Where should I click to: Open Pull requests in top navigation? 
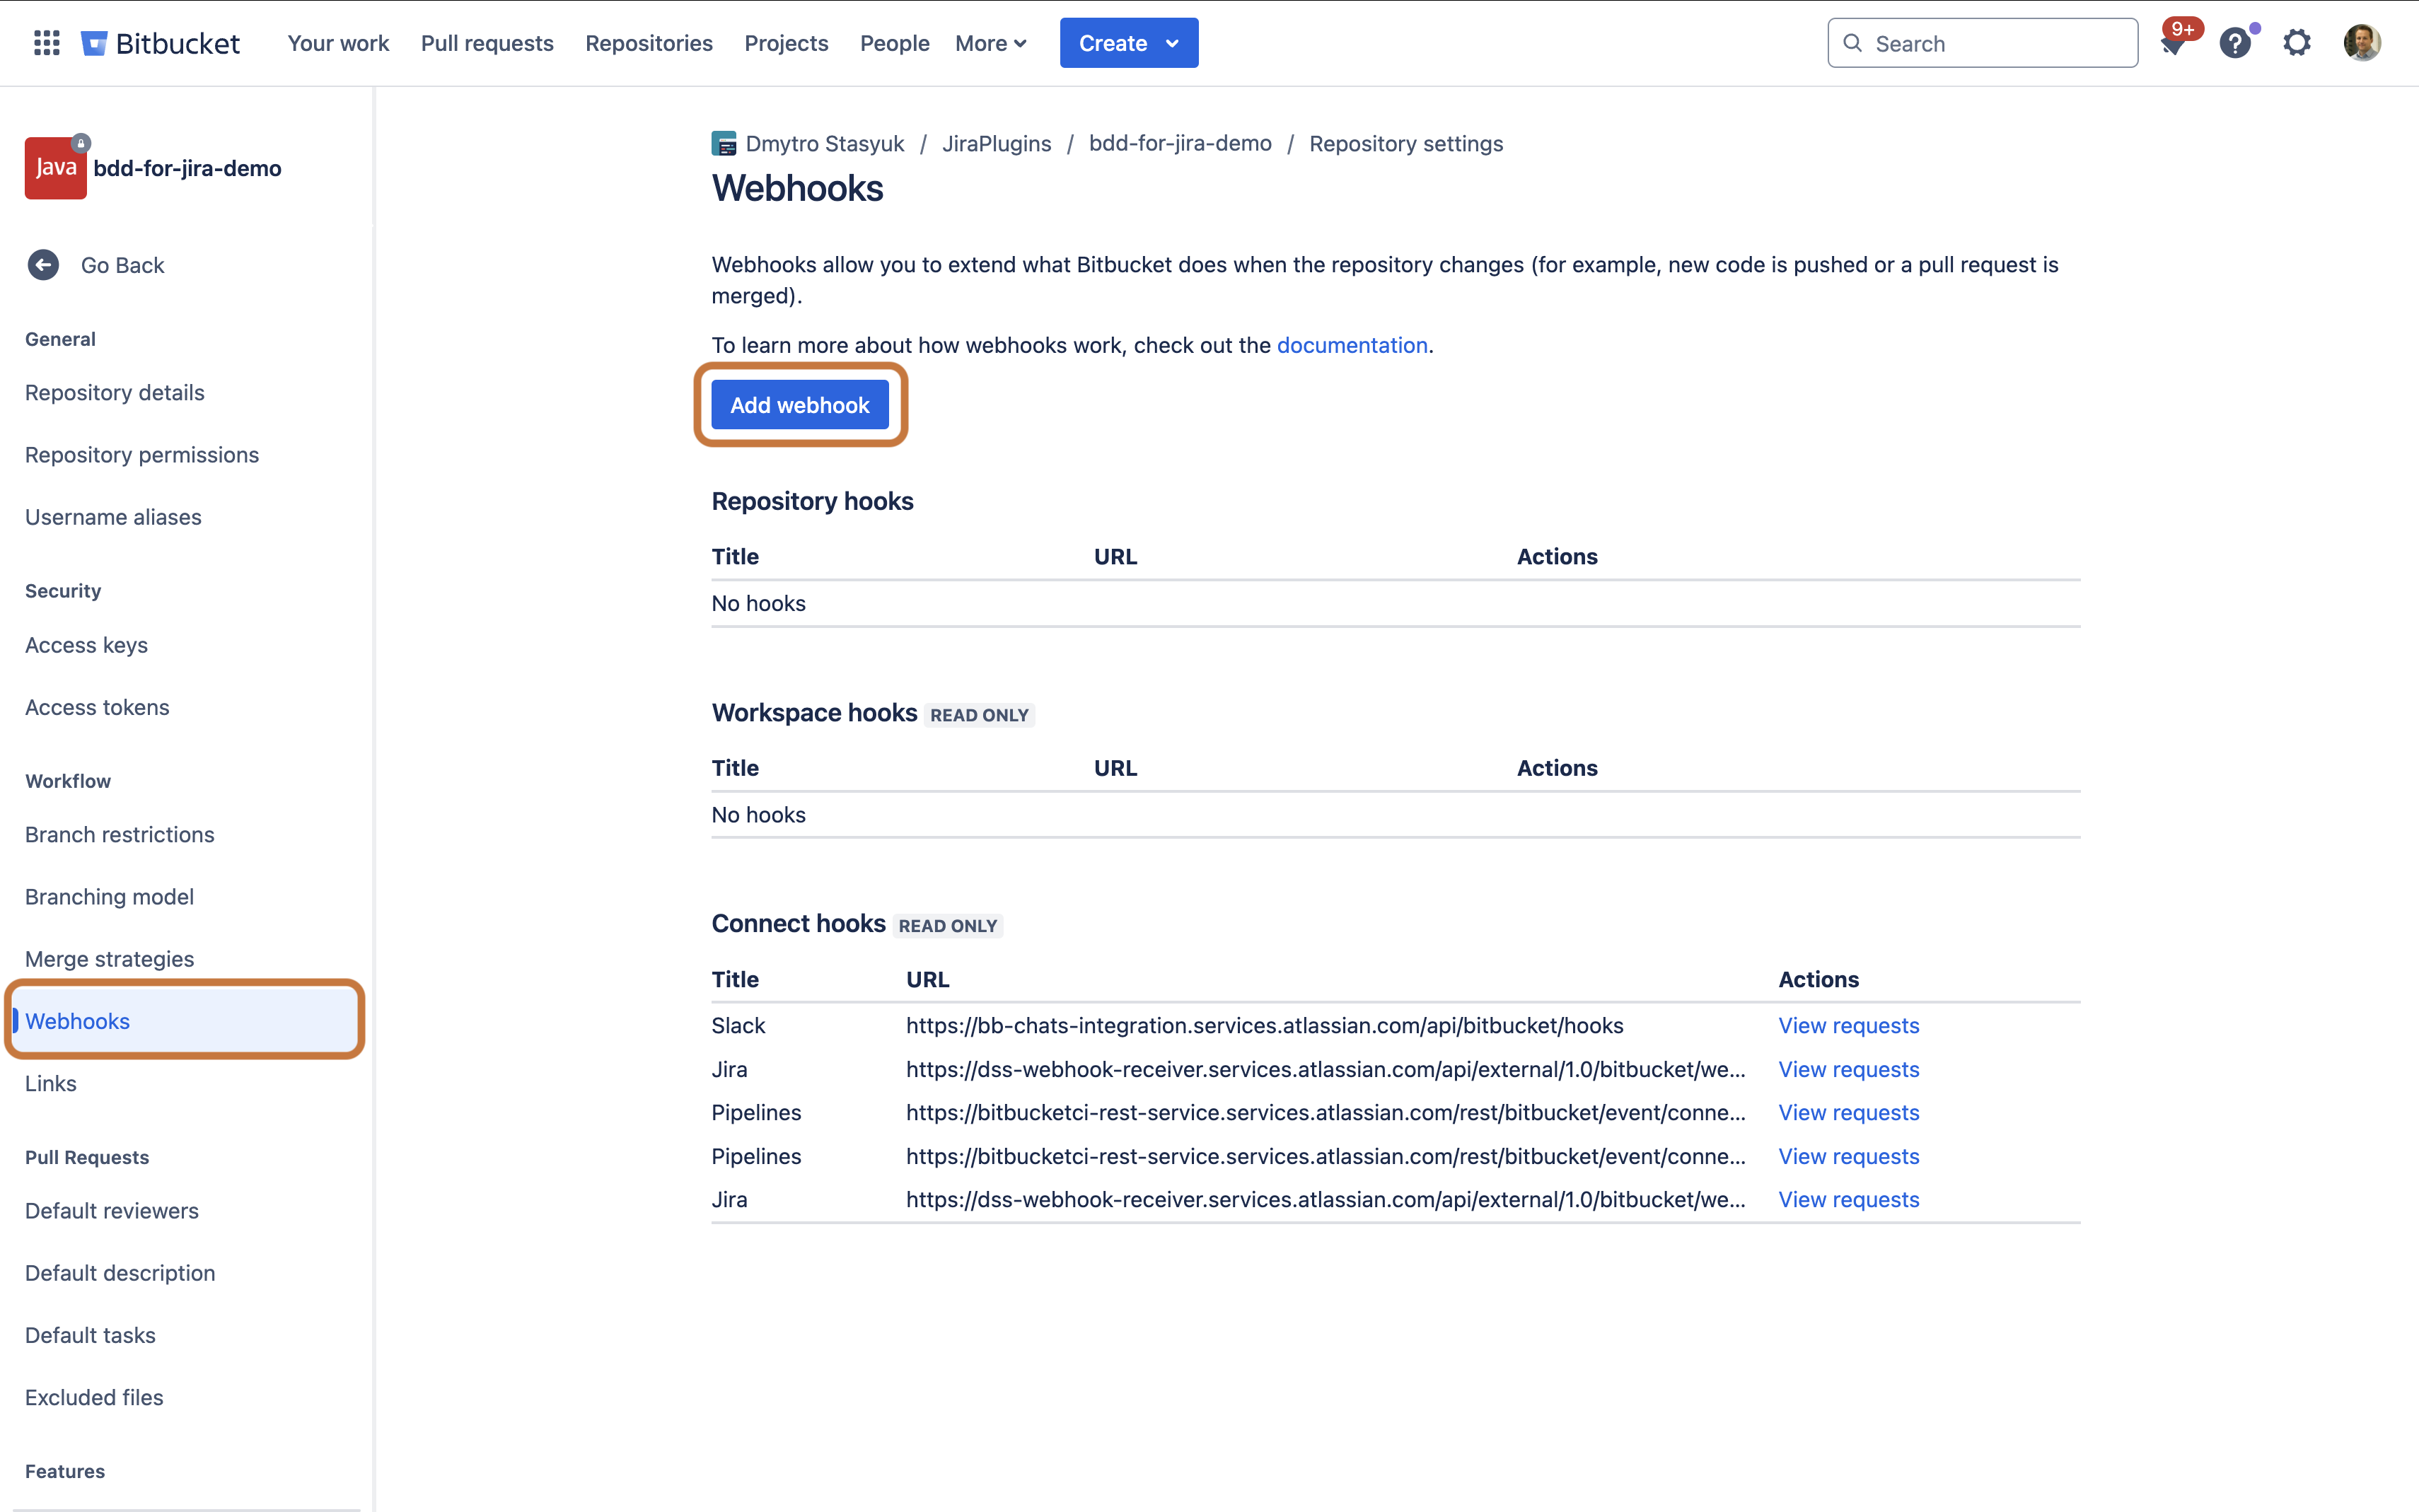pyautogui.click(x=487, y=43)
